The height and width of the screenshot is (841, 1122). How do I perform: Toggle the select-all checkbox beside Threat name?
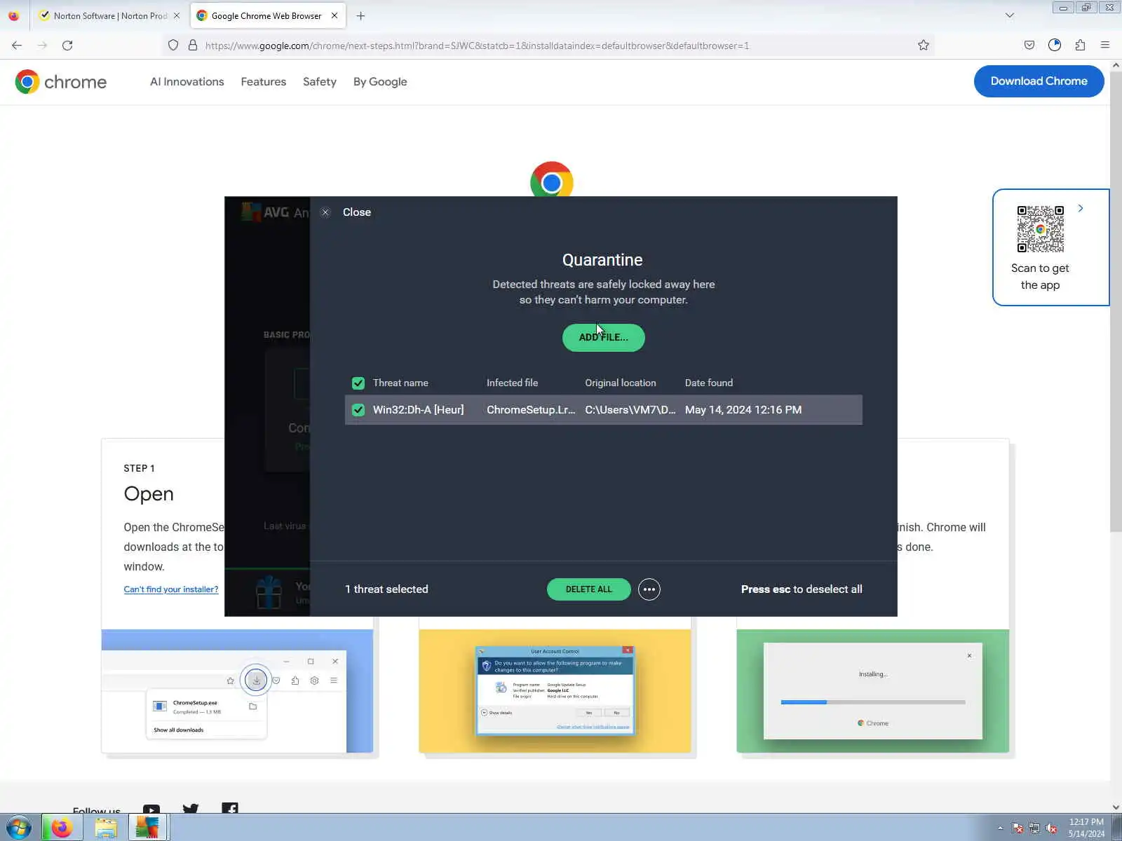pyautogui.click(x=358, y=383)
